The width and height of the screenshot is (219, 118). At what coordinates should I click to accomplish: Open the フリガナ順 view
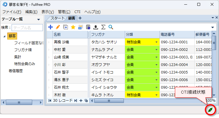[x=23, y=50]
